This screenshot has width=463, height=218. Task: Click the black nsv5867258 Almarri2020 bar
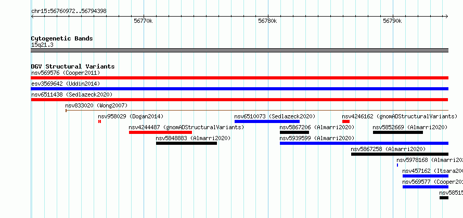tap(400, 154)
